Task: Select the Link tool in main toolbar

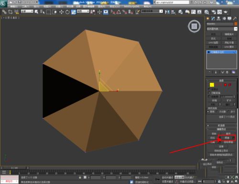Action: click(4, 12)
